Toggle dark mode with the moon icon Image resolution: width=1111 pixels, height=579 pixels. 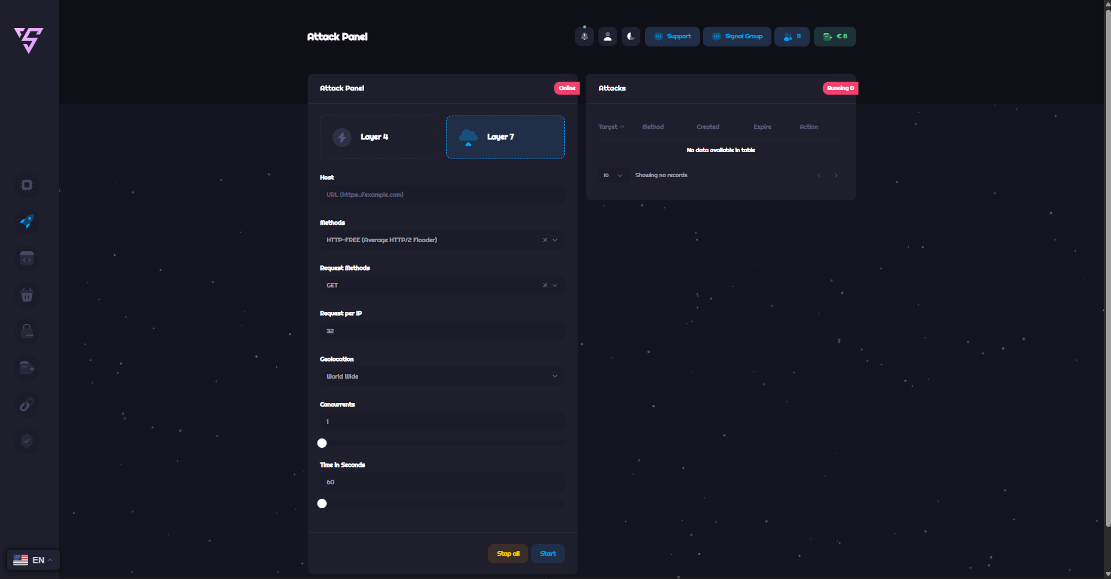[630, 37]
